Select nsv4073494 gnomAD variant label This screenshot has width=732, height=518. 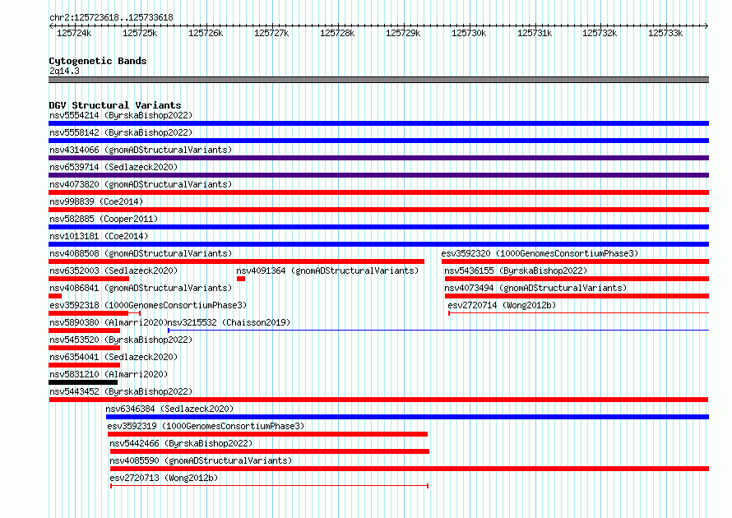click(535, 288)
